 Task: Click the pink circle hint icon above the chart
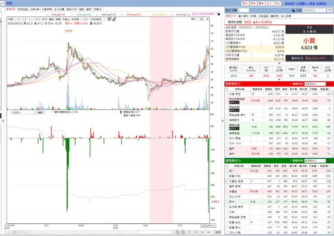[x=194, y=14]
